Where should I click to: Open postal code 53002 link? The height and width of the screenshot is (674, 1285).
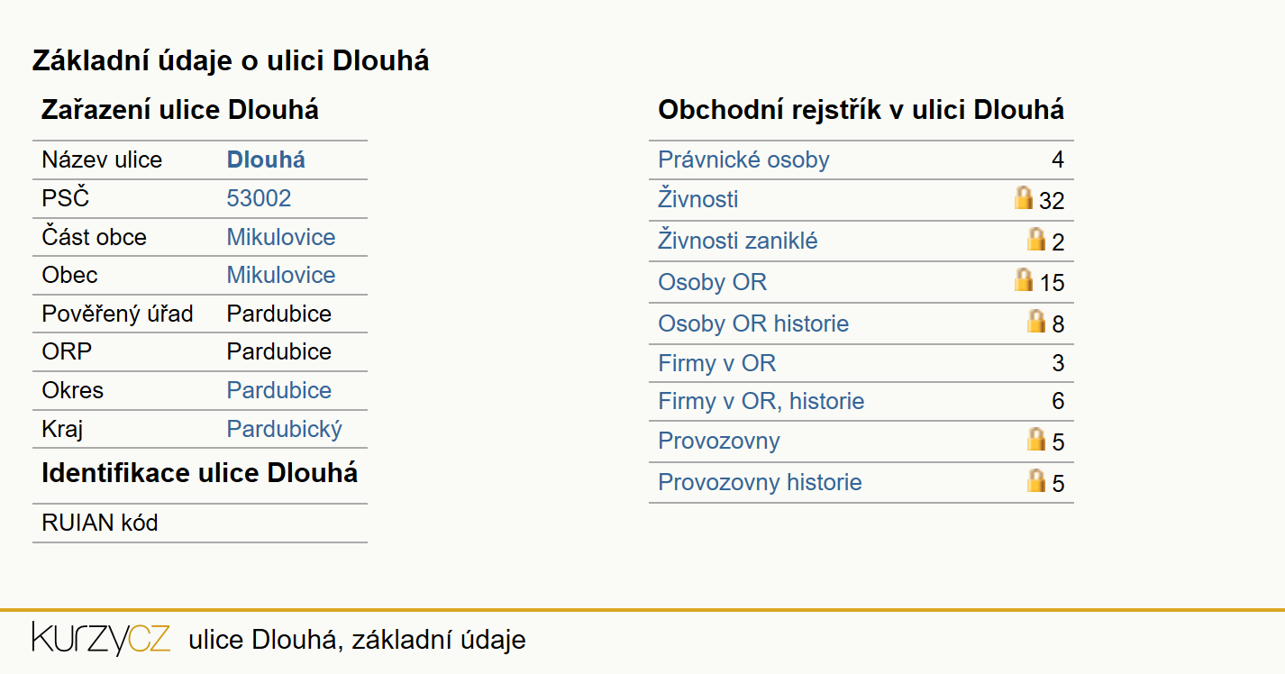coord(259,198)
